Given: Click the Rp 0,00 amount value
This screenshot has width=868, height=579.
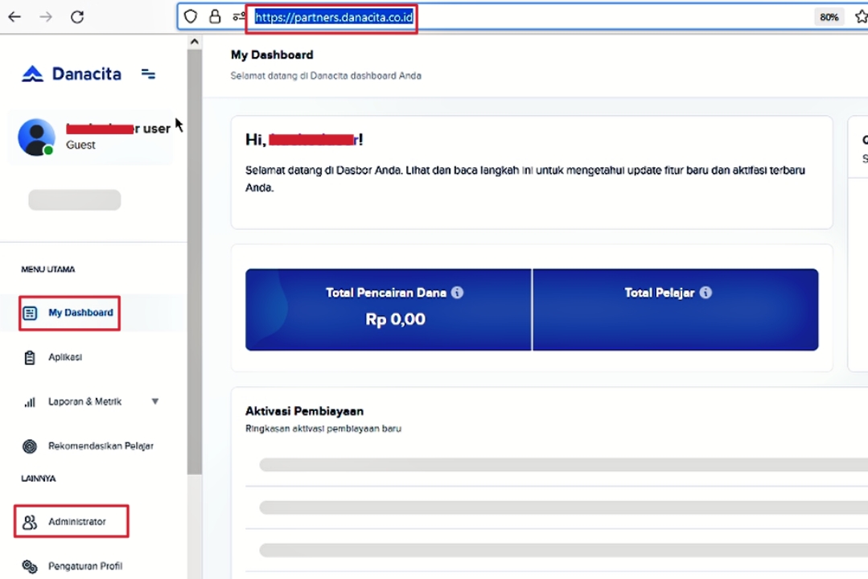Looking at the screenshot, I should click(x=395, y=319).
